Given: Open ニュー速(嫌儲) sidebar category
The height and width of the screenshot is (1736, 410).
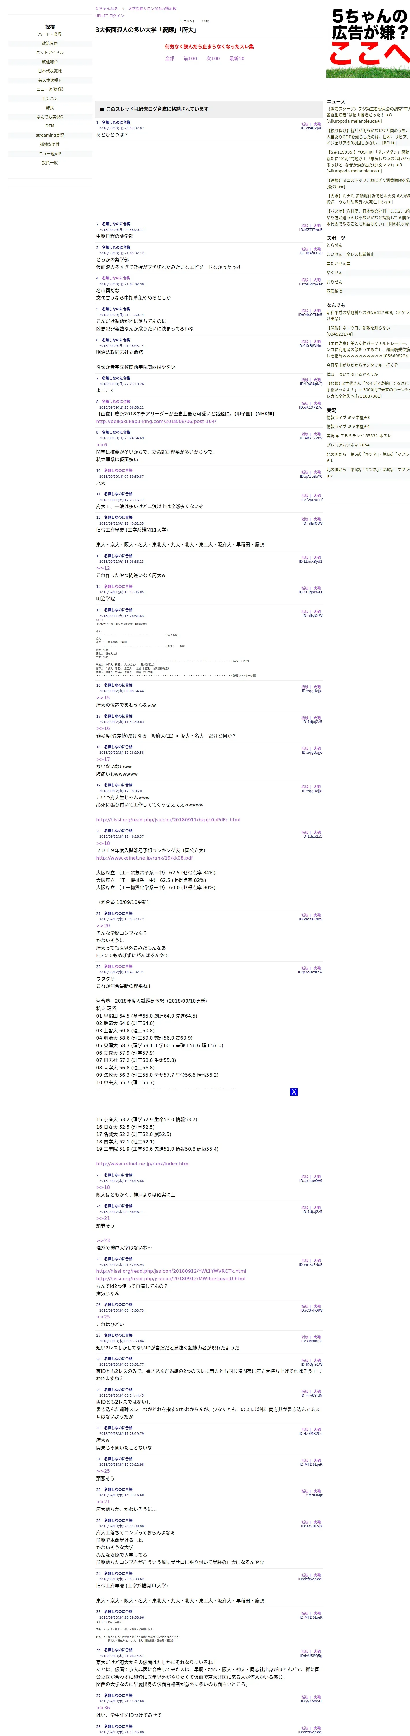Looking at the screenshot, I should [x=50, y=89].
